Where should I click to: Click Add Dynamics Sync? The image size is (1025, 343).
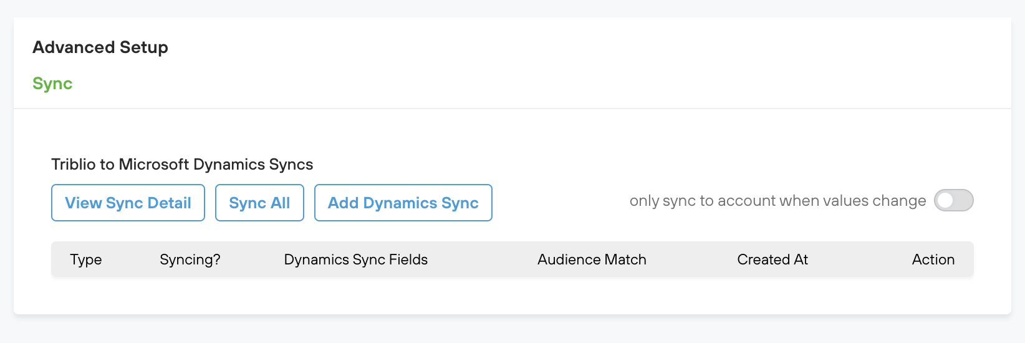[403, 203]
